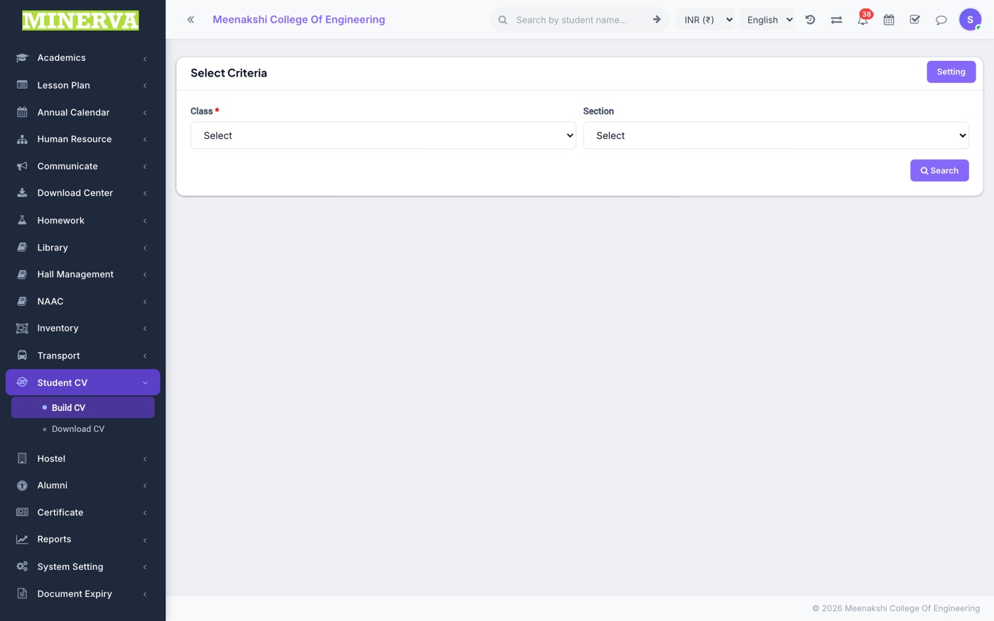Click the Homework flask icon
The image size is (994, 621).
(x=22, y=220)
